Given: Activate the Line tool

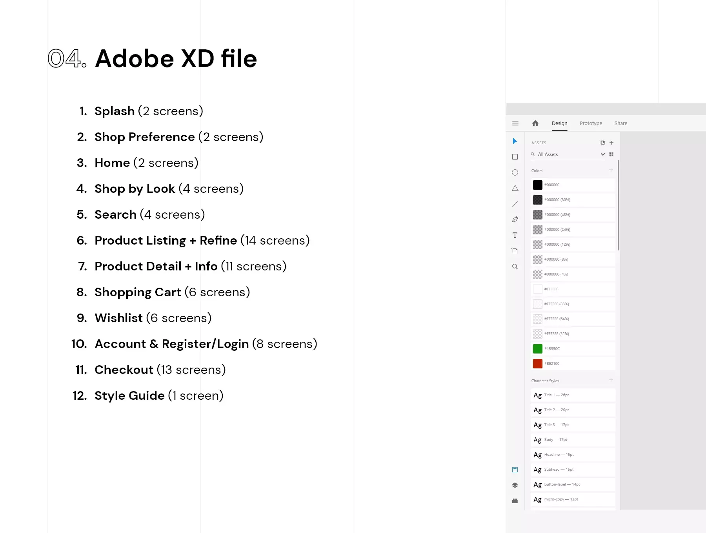Looking at the screenshot, I should (515, 204).
